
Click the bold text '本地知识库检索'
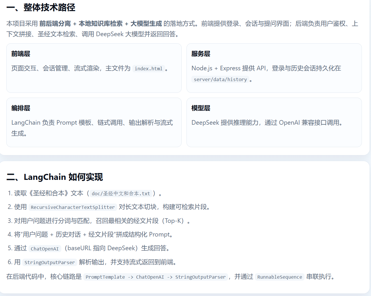click(x=101, y=24)
